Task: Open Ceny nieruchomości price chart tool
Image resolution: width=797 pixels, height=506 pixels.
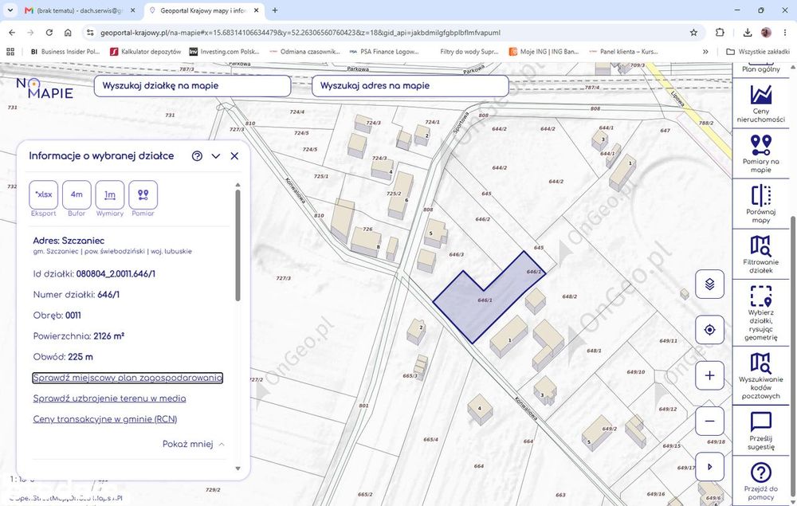Action: 760,103
